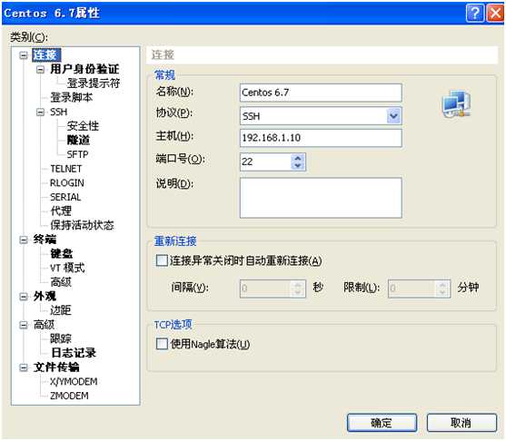Toggle the 使用Nagle算法 checkbox
506x441 pixels.
tap(162, 344)
